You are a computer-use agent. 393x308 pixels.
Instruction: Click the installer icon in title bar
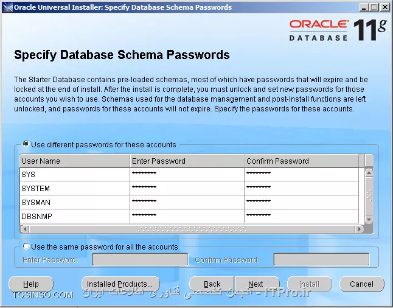coord(7,7)
